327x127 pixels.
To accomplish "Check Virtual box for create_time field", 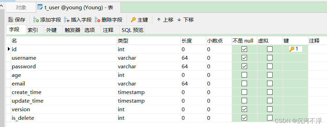I will click(270, 92).
